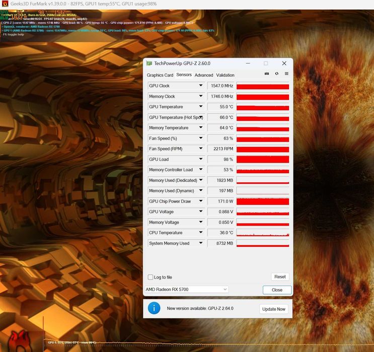Click the 1746.0 MHz memory clock value

[x=221, y=96]
